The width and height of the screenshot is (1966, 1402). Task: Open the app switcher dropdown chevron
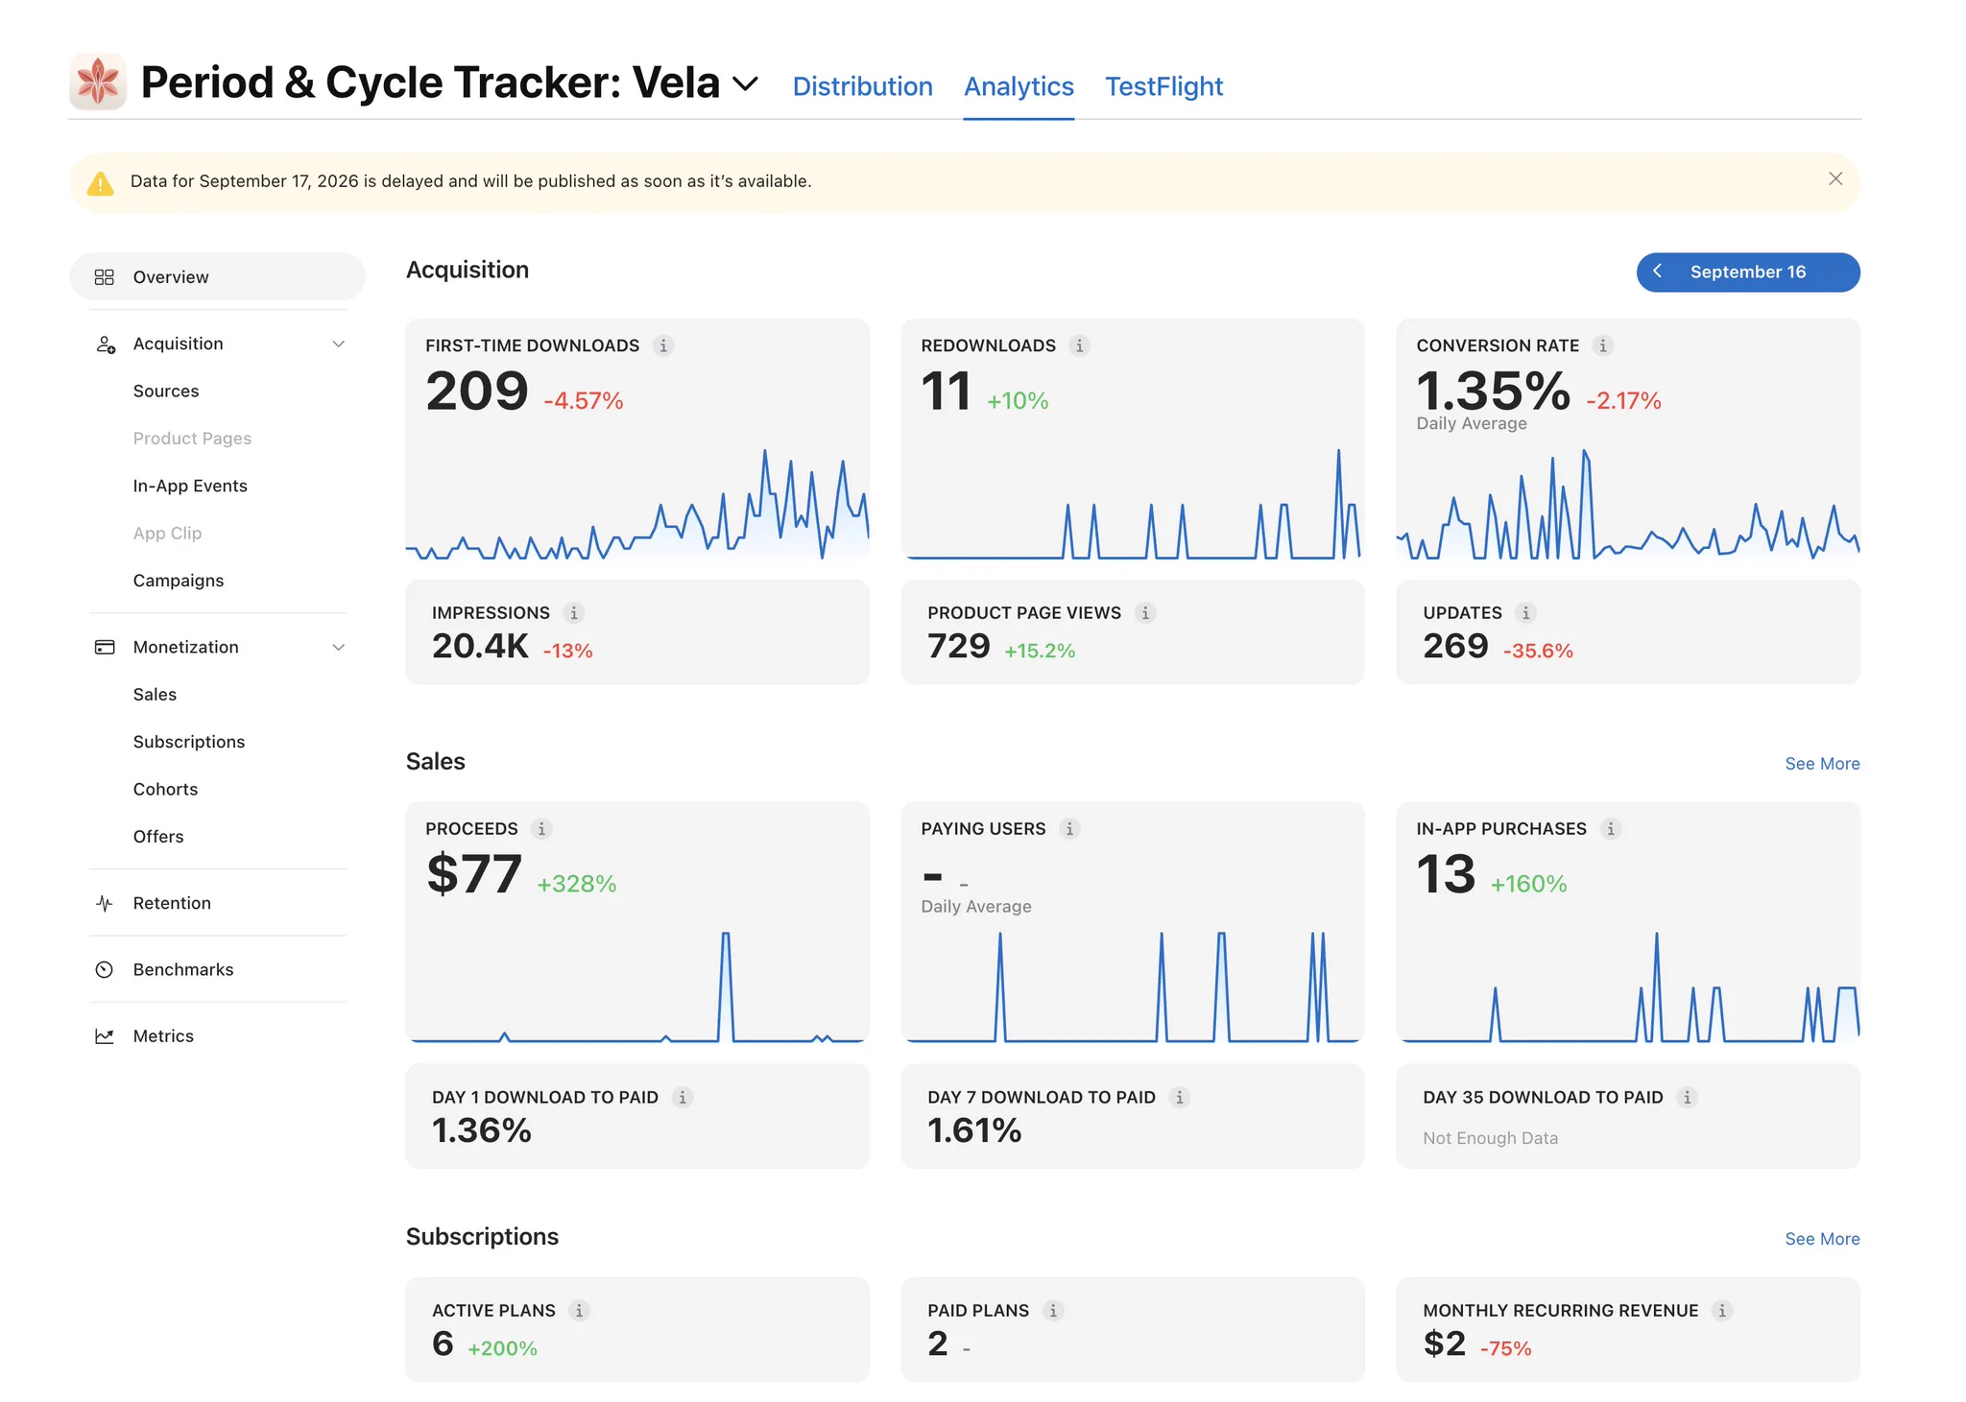tap(746, 83)
